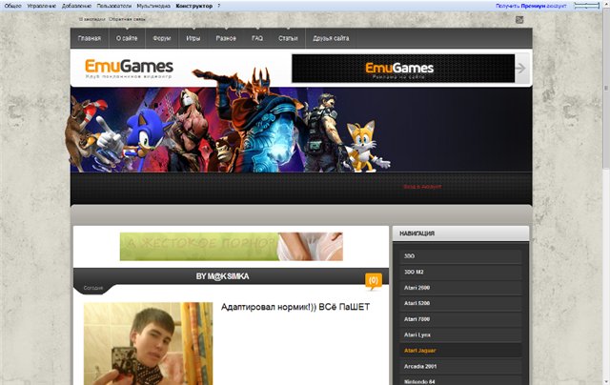Select Atari Lynx in navigation

pos(460,334)
